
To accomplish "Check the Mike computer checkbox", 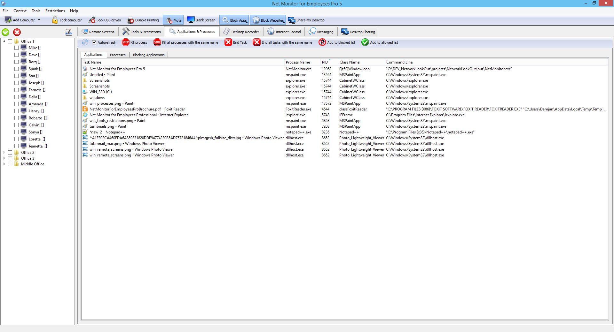I will coord(16,48).
